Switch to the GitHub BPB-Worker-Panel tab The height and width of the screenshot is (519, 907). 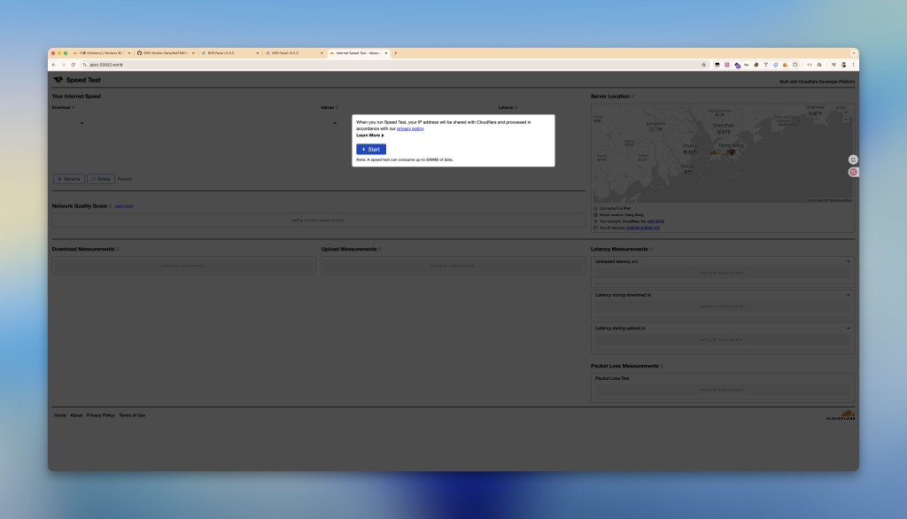pos(164,53)
